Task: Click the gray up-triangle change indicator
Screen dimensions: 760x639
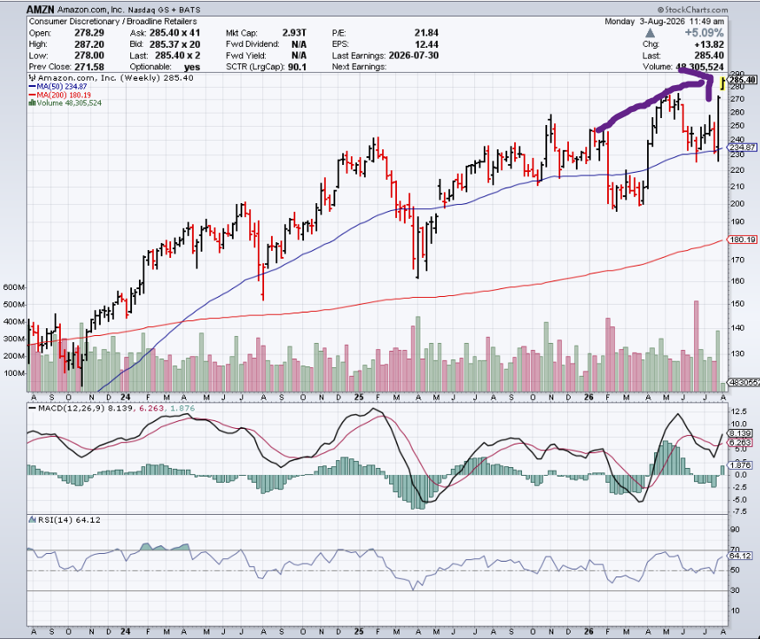Action: point(650,33)
